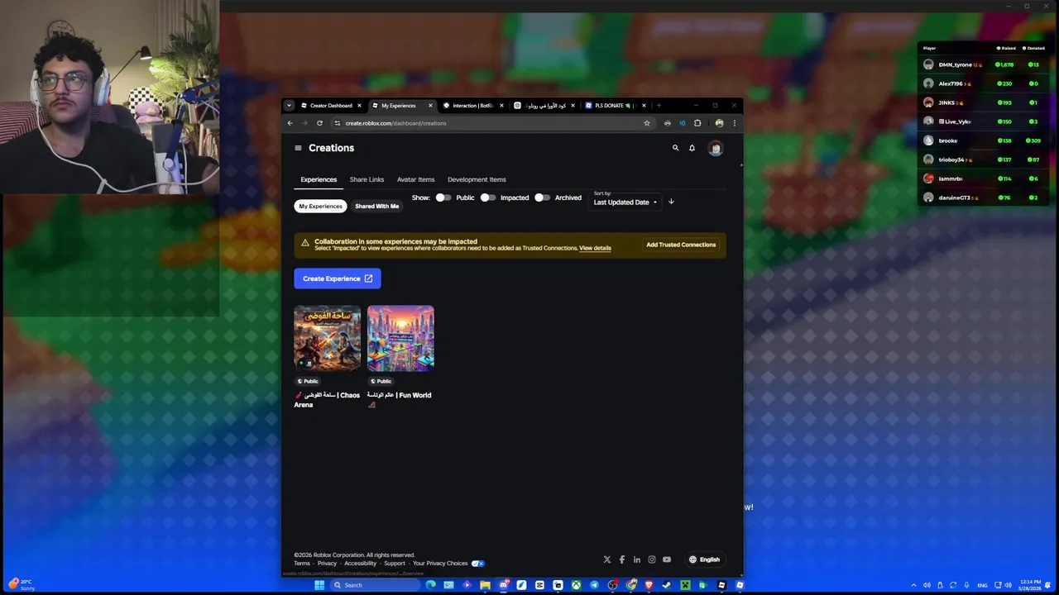The width and height of the screenshot is (1059, 595).
Task: Click the Chaos Arena experience title
Action: tap(327, 400)
